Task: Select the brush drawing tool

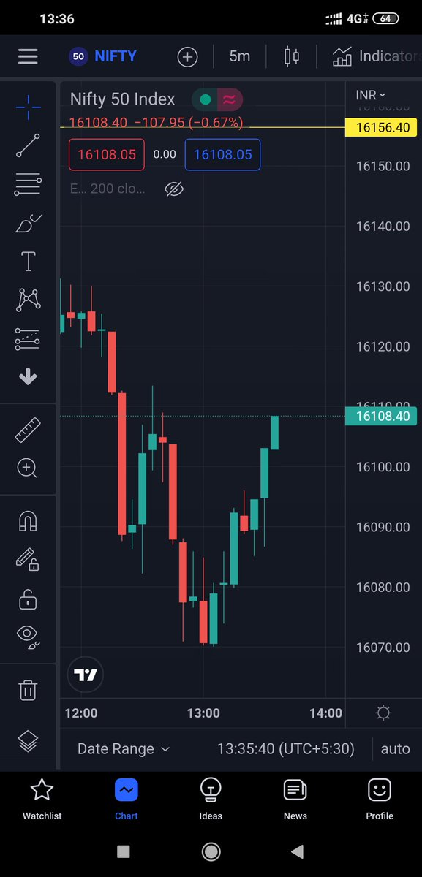Action: (x=28, y=222)
